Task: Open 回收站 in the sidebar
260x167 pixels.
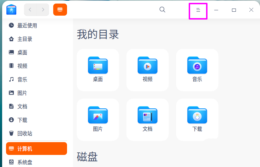Action: pyautogui.click(x=37, y=134)
